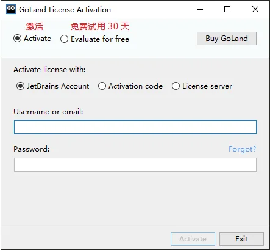This screenshot has height=250, width=270.
Task: Click into the Password field
Action: (135, 164)
